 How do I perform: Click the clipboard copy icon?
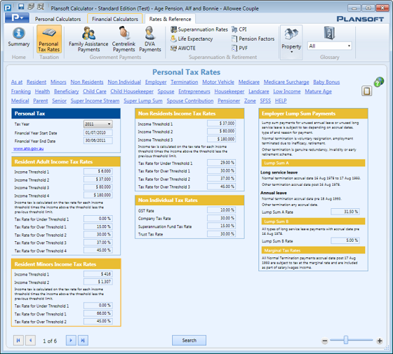pos(366,91)
